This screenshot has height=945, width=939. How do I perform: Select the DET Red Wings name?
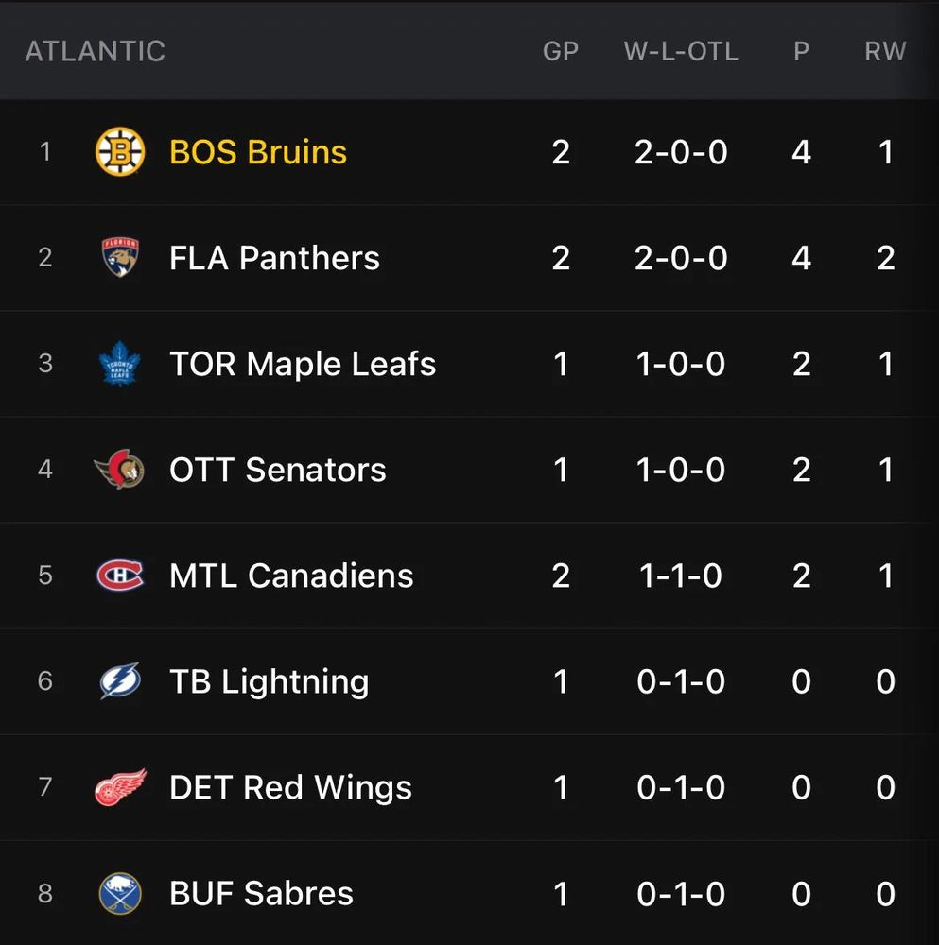[290, 787]
